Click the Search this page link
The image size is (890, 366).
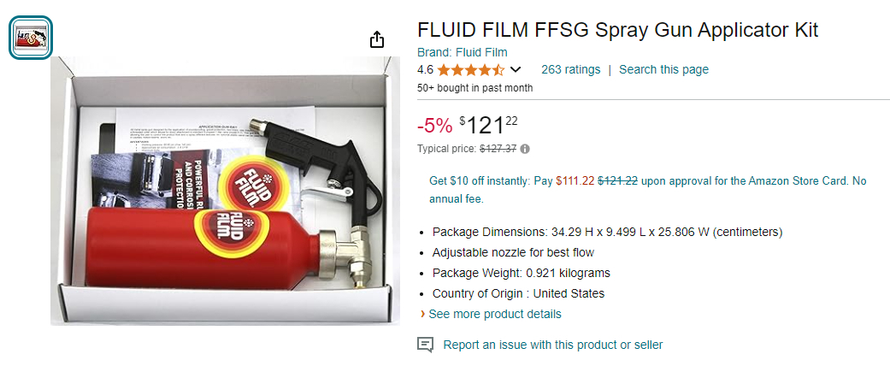663,69
